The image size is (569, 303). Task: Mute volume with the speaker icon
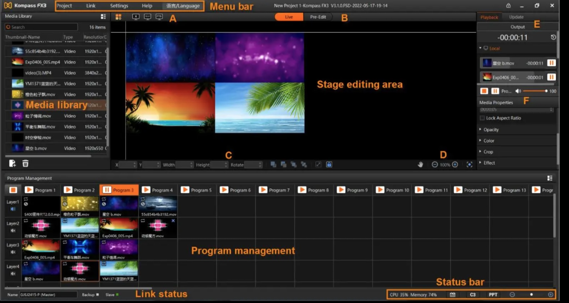point(518,91)
